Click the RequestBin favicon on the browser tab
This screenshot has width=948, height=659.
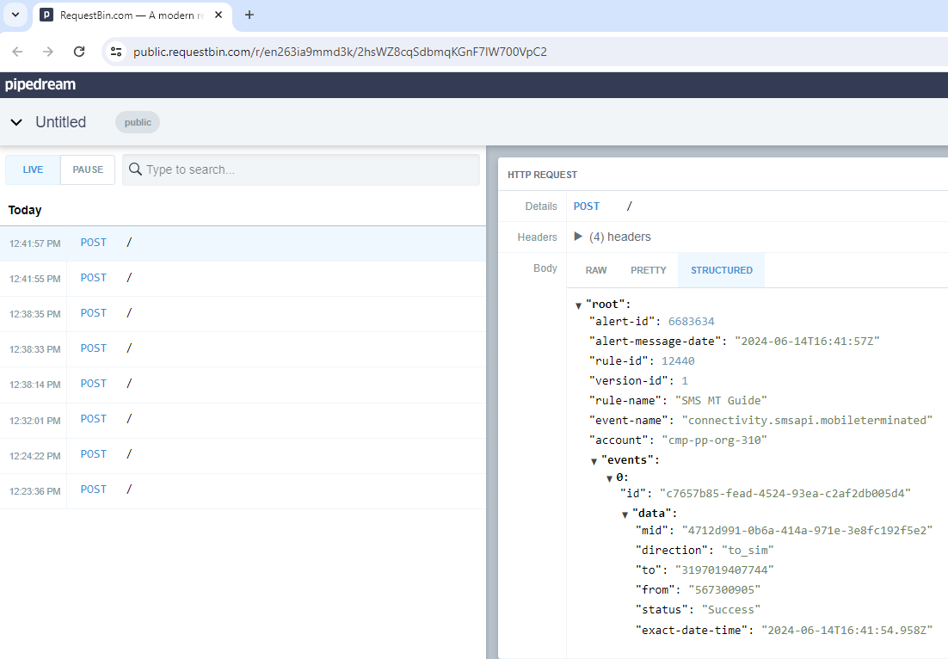tap(46, 15)
